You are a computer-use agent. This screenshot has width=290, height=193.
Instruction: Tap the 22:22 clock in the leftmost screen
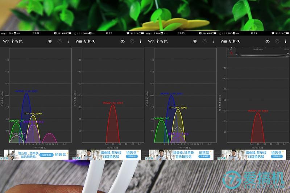[x=36, y=33]
